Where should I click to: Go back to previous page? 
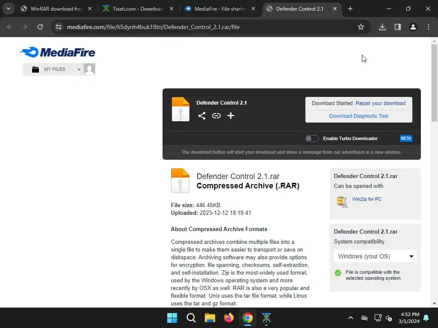pos(9,27)
